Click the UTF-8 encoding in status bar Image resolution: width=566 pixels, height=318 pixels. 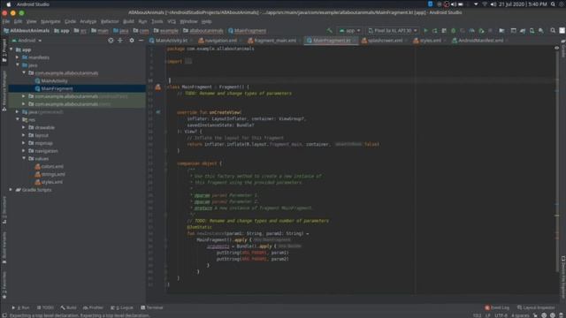point(501,315)
